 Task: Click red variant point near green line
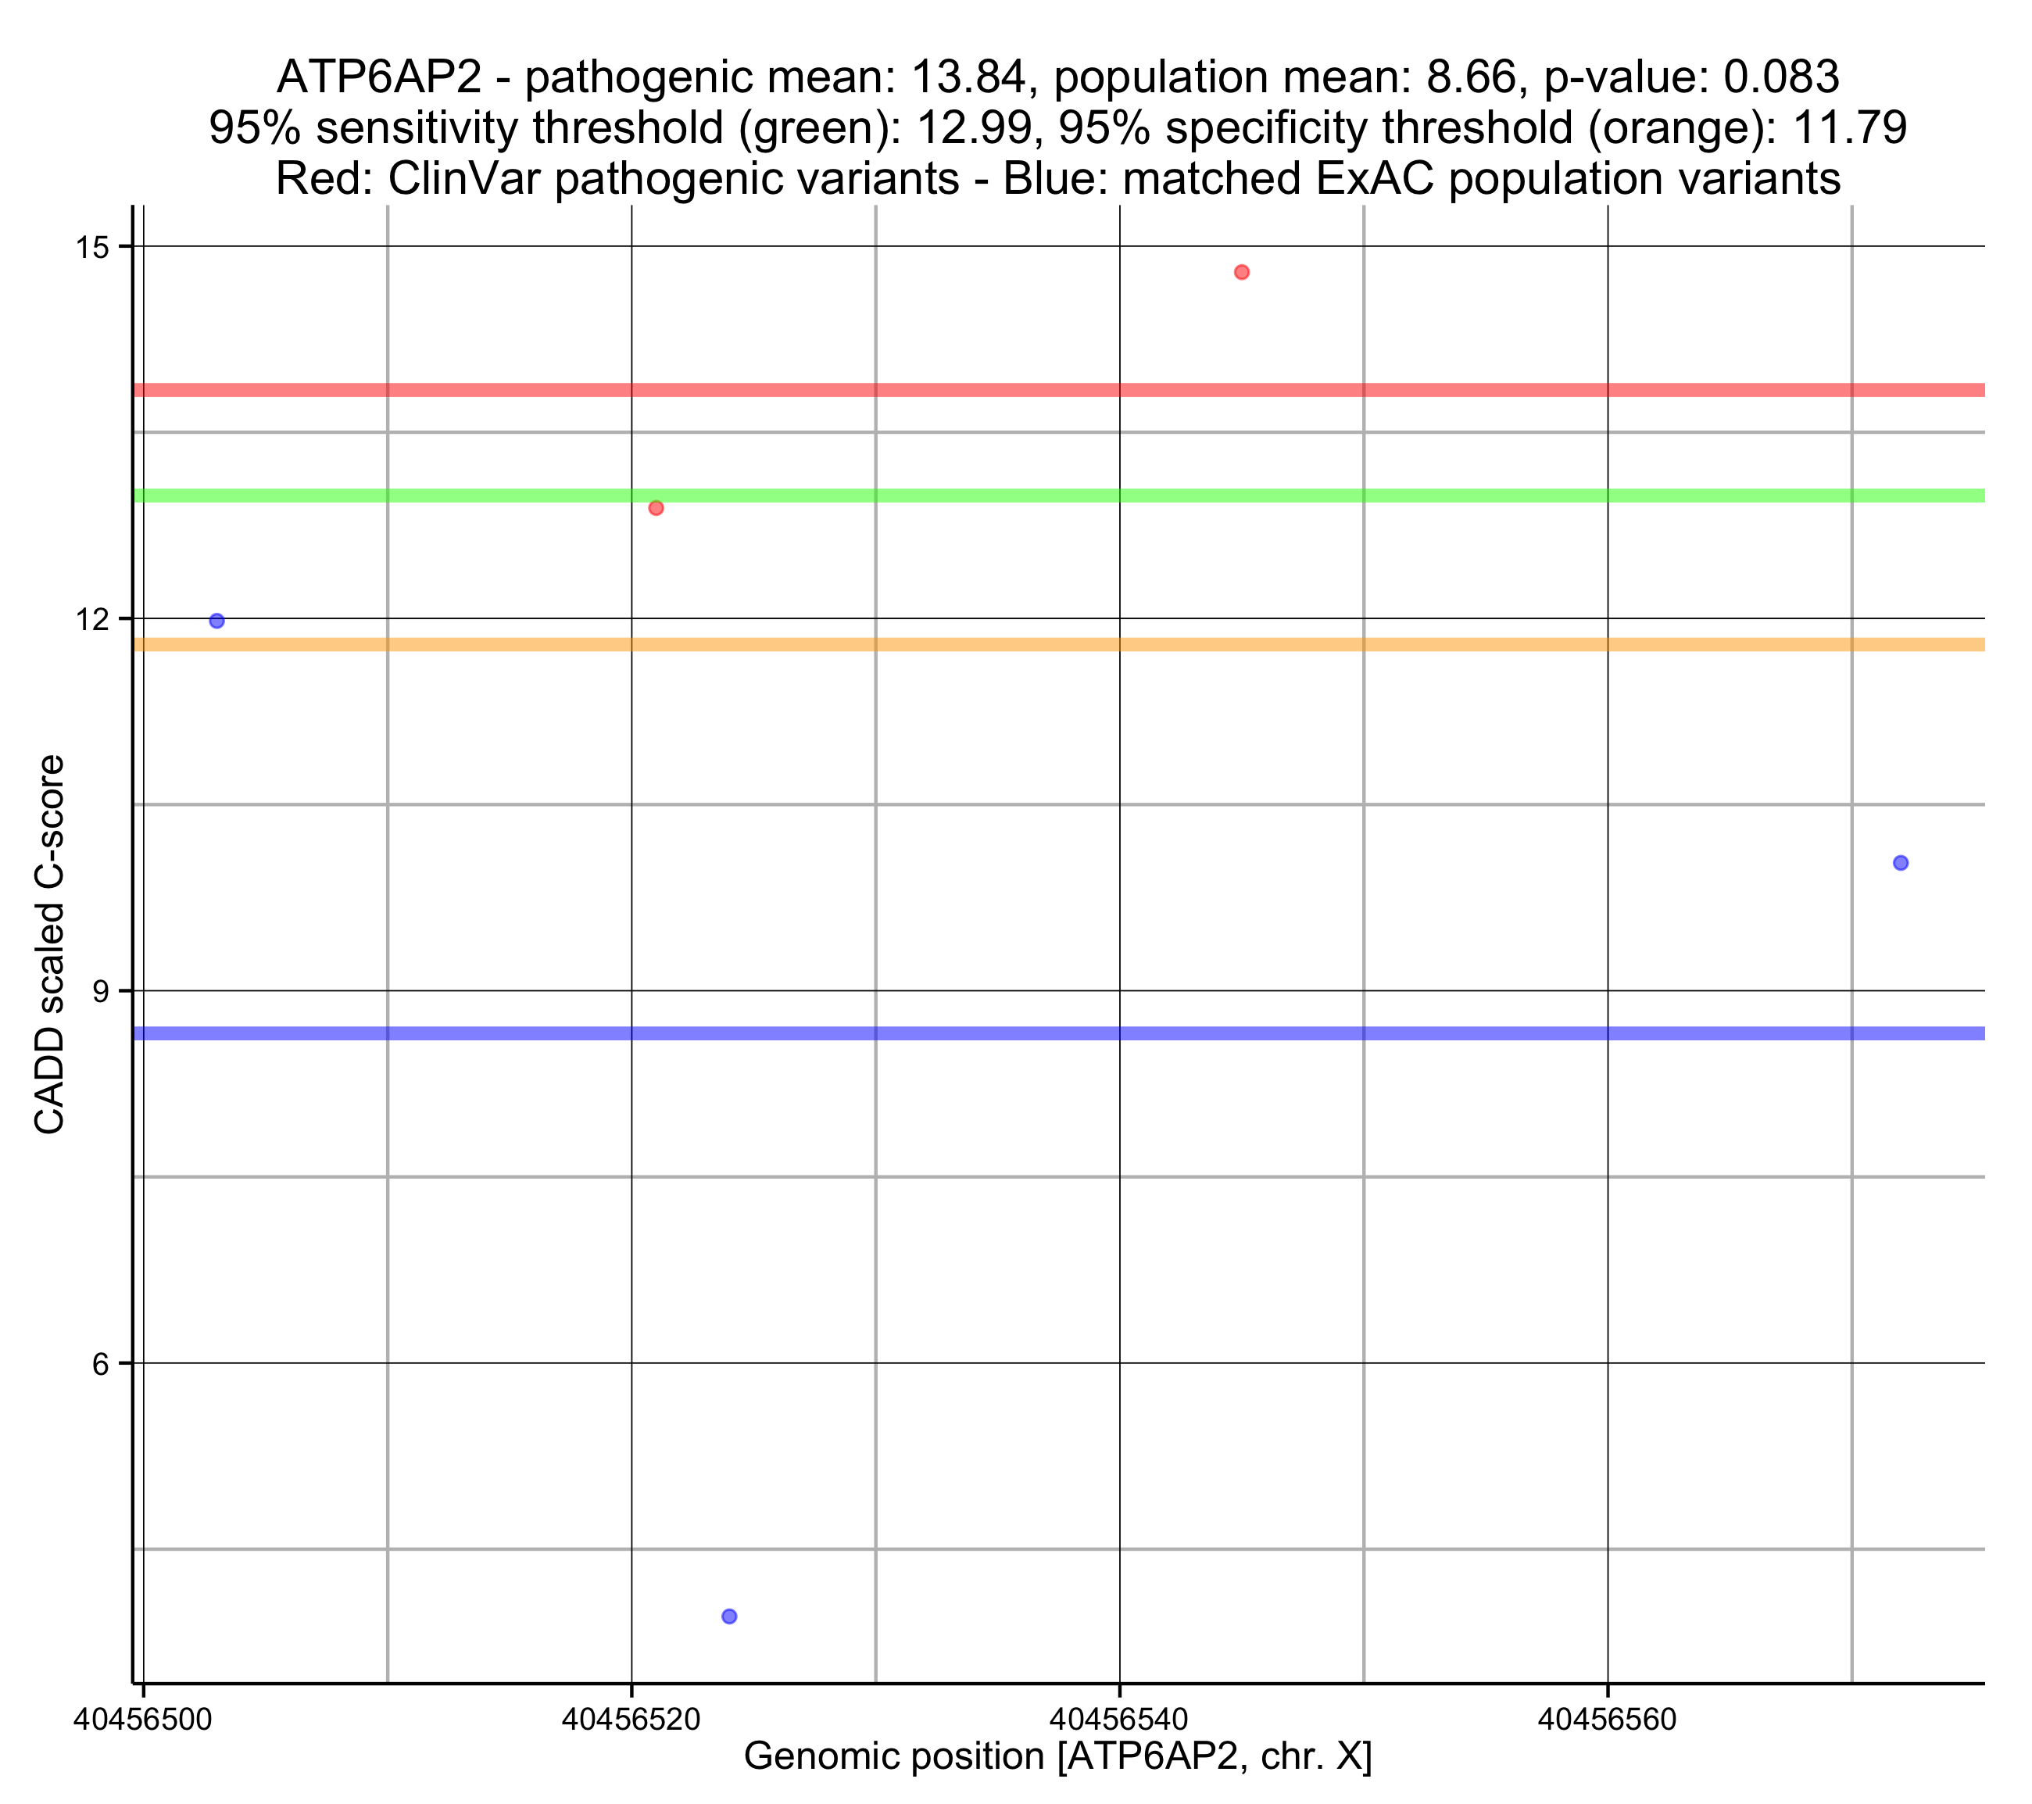(656, 508)
